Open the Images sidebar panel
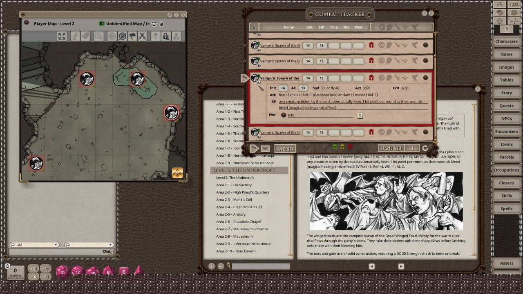 [506, 67]
